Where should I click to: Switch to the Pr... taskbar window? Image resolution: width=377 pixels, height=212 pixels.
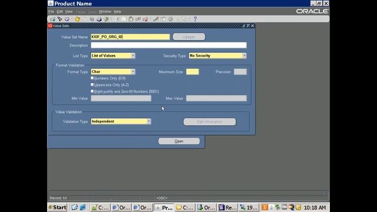tap(164, 207)
